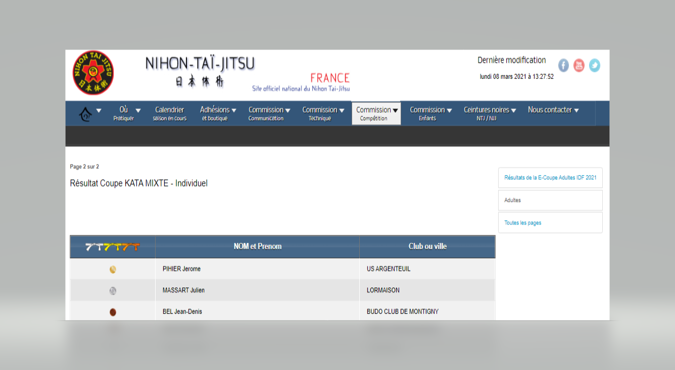Viewport: 675px width, 370px height.
Task: Open the Ceintures noires NTJ / NJJ menu
Action: coord(490,113)
